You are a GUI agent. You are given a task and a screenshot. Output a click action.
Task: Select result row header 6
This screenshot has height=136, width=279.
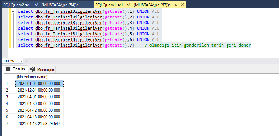[10, 117]
